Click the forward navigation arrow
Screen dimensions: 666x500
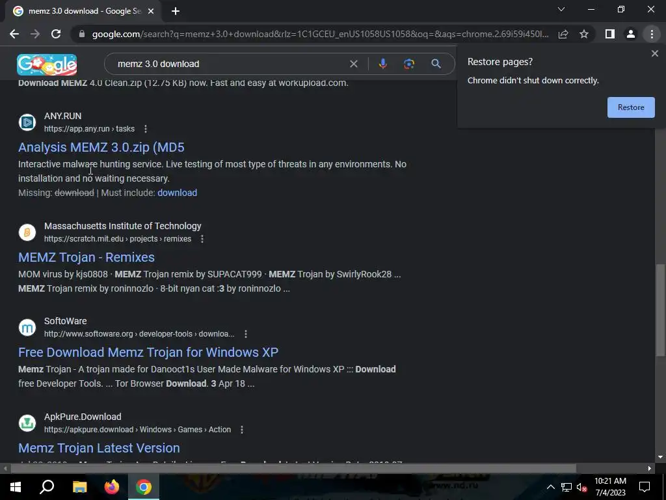pos(35,34)
